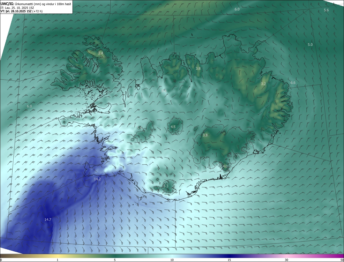Click the colour scale tick label 0

tap(1, 260)
